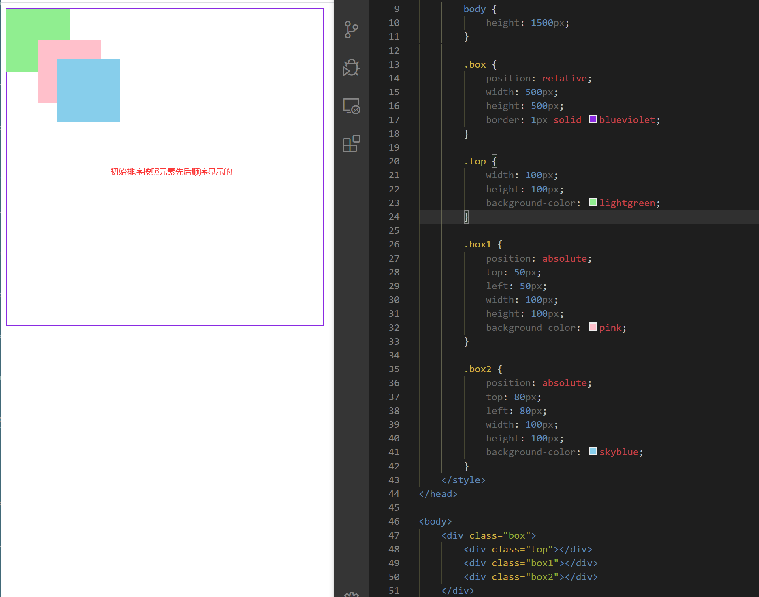The image size is (759, 597).
Task: Click the border property on line 17
Action: point(503,120)
